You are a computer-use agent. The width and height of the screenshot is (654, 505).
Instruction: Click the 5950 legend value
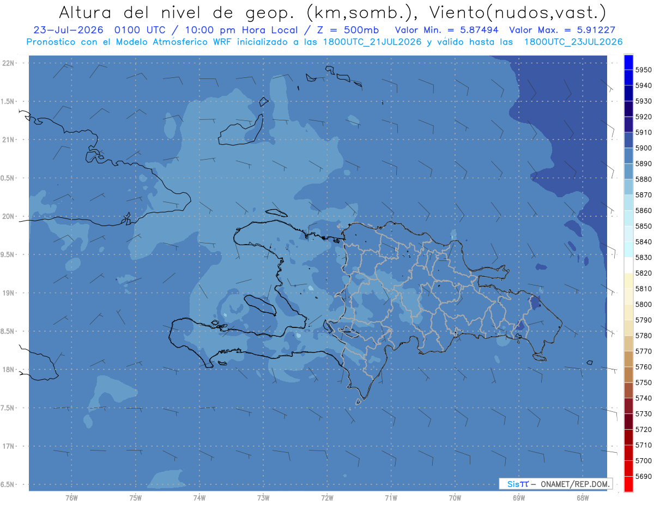click(x=644, y=70)
